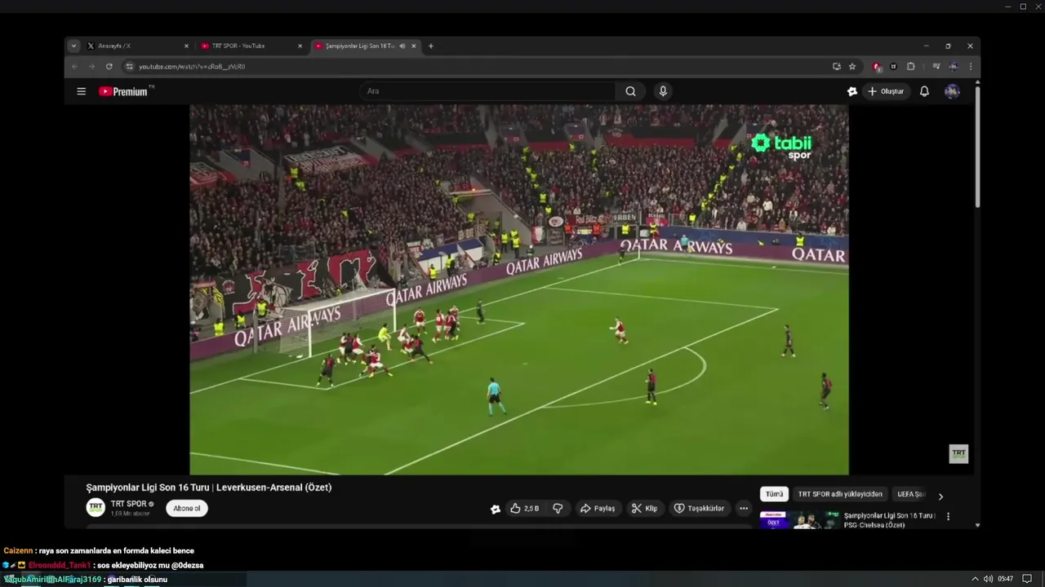This screenshot has width=1045, height=587.
Task: Open the Windows notification center icon
Action: point(1027,579)
